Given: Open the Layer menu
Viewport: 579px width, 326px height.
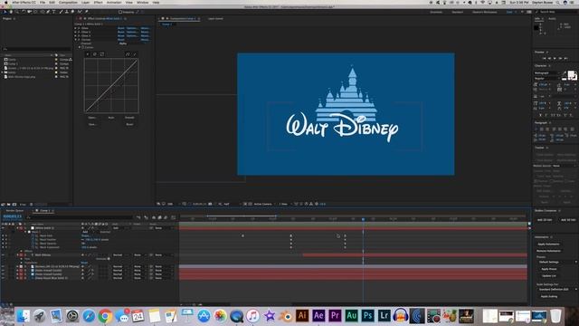Looking at the screenshot, I should 85,2.
